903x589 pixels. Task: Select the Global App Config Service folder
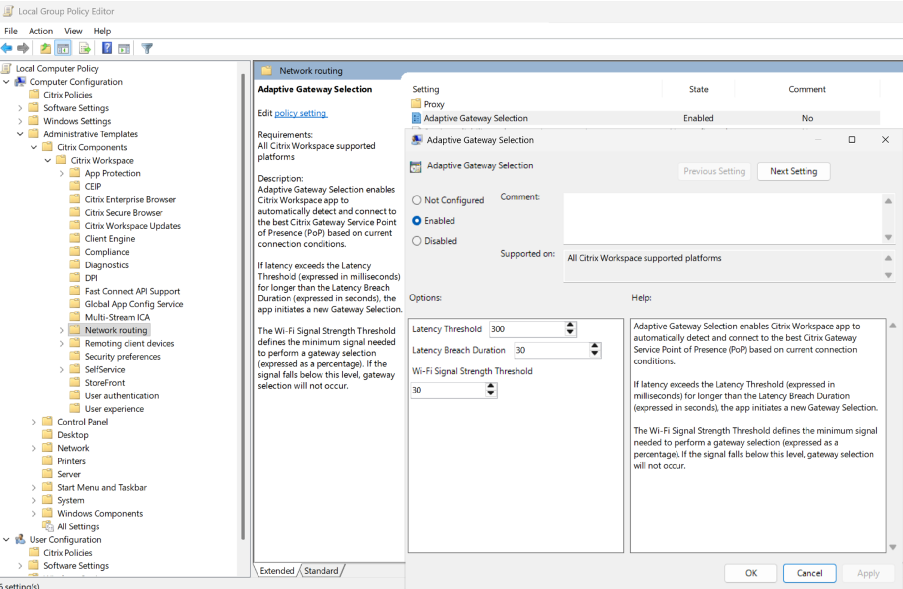133,304
